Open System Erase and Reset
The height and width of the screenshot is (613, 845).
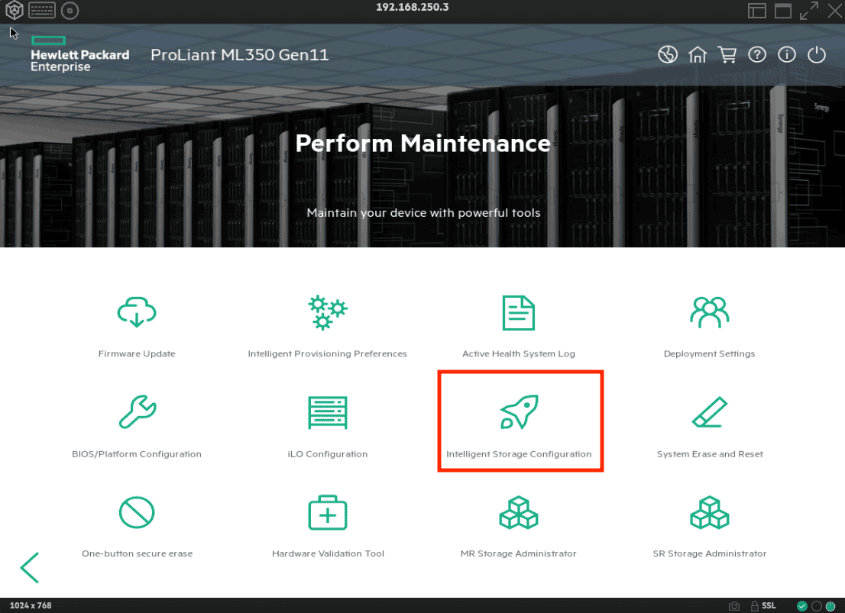coord(709,413)
